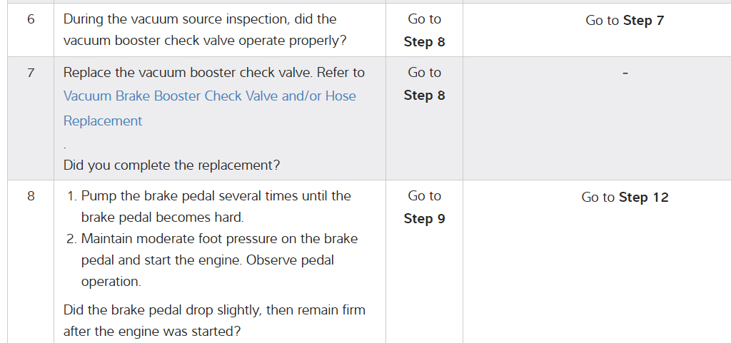Click the bold "Step 7" text
This screenshot has width=731, height=343.
[x=643, y=21]
